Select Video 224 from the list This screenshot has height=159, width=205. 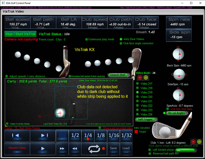pos(144,114)
